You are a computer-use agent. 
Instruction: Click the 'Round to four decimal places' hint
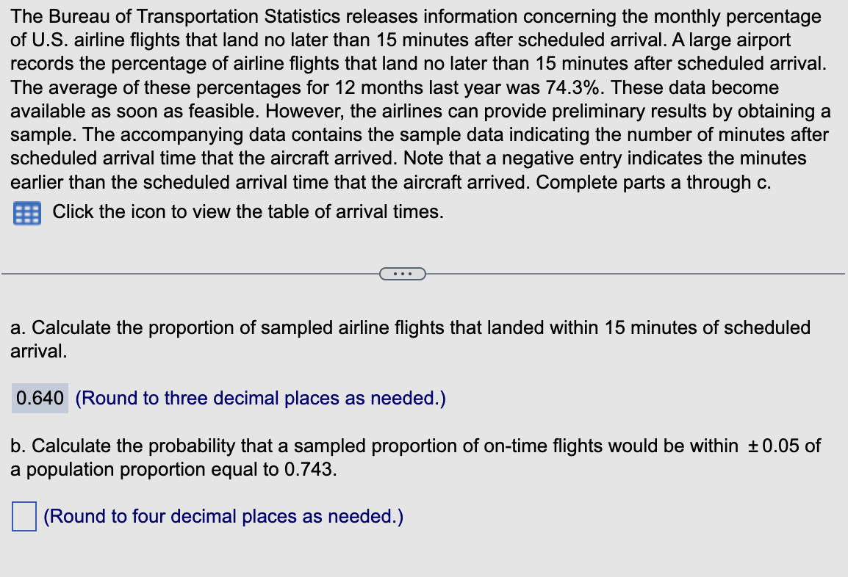(x=223, y=517)
